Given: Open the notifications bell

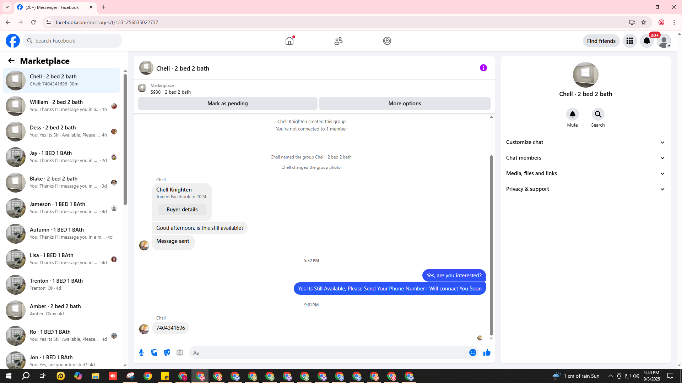Looking at the screenshot, I should [647, 41].
